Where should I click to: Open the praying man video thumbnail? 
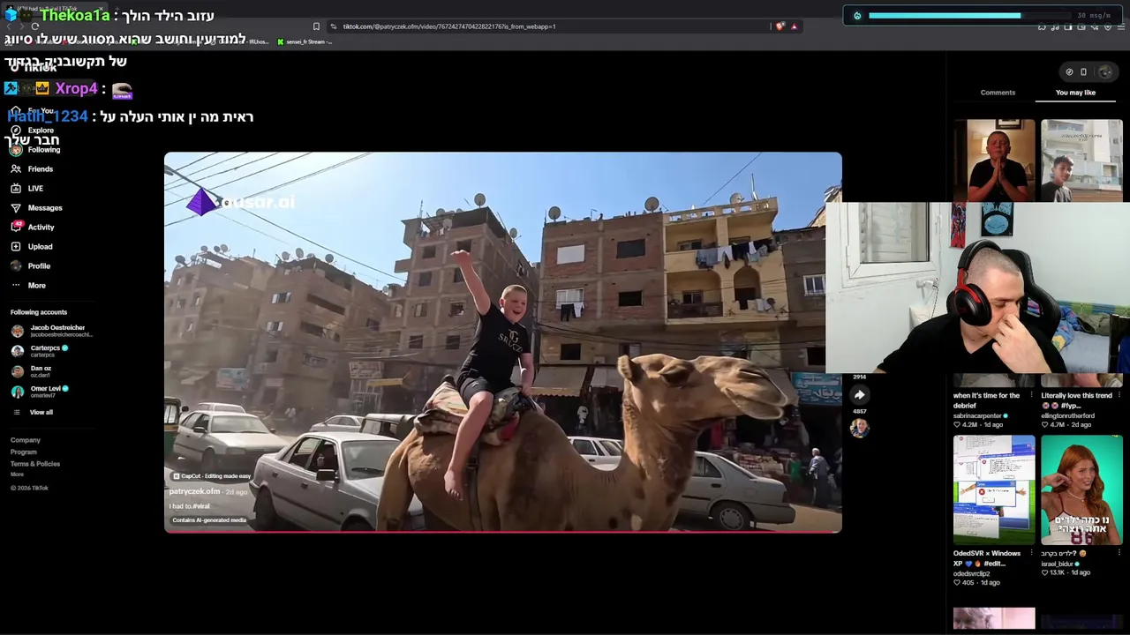[x=994, y=161]
